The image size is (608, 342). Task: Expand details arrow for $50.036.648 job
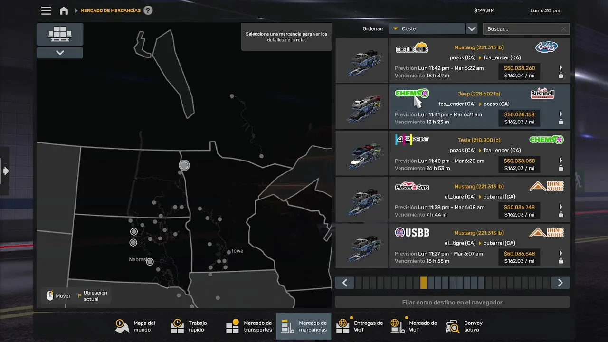560,254
